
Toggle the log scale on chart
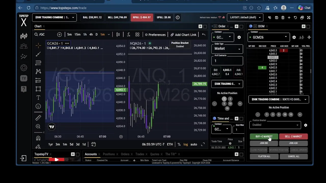186,144
